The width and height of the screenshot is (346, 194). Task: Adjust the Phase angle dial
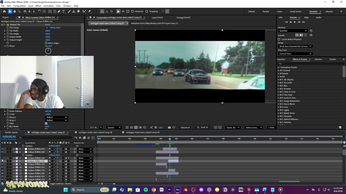[48, 51]
